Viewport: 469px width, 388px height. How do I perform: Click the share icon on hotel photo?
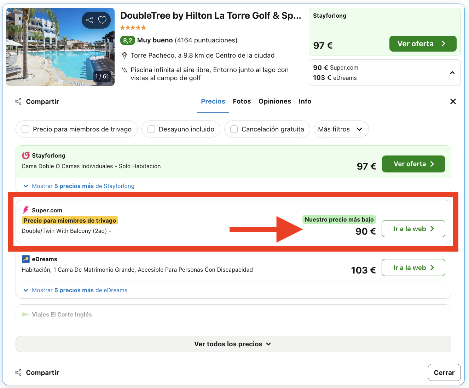(89, 20)
